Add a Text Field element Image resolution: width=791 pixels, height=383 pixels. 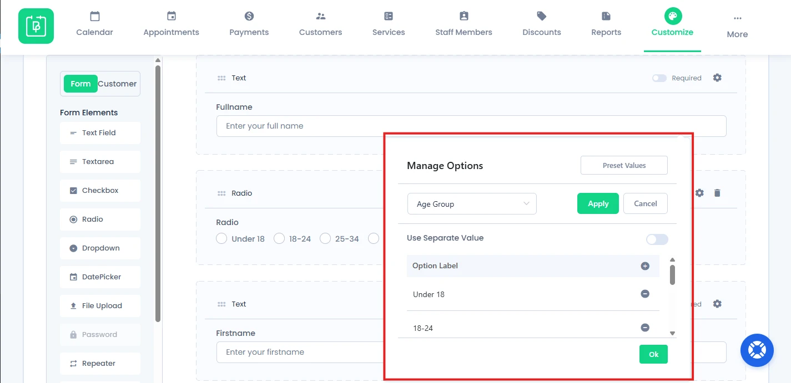tap(100, 133)
